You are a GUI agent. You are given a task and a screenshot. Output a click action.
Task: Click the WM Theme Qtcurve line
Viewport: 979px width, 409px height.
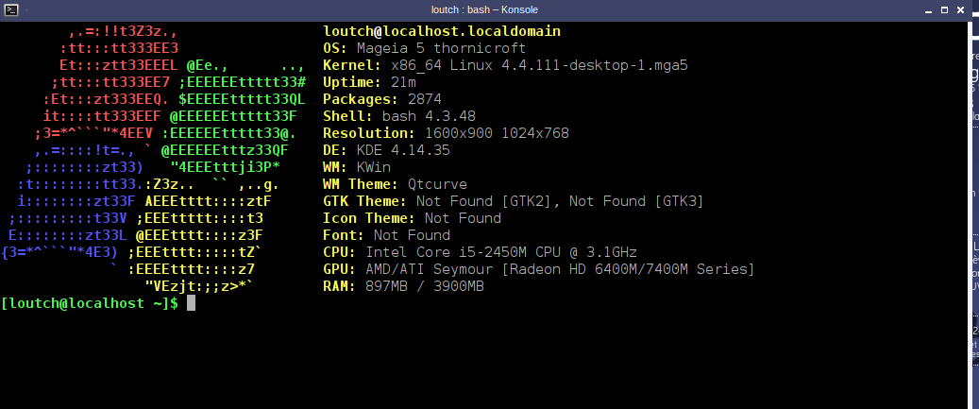click(x=395, y=184)
